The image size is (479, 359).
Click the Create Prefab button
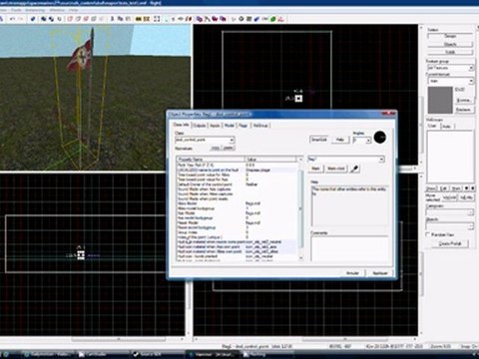[450, 243]
